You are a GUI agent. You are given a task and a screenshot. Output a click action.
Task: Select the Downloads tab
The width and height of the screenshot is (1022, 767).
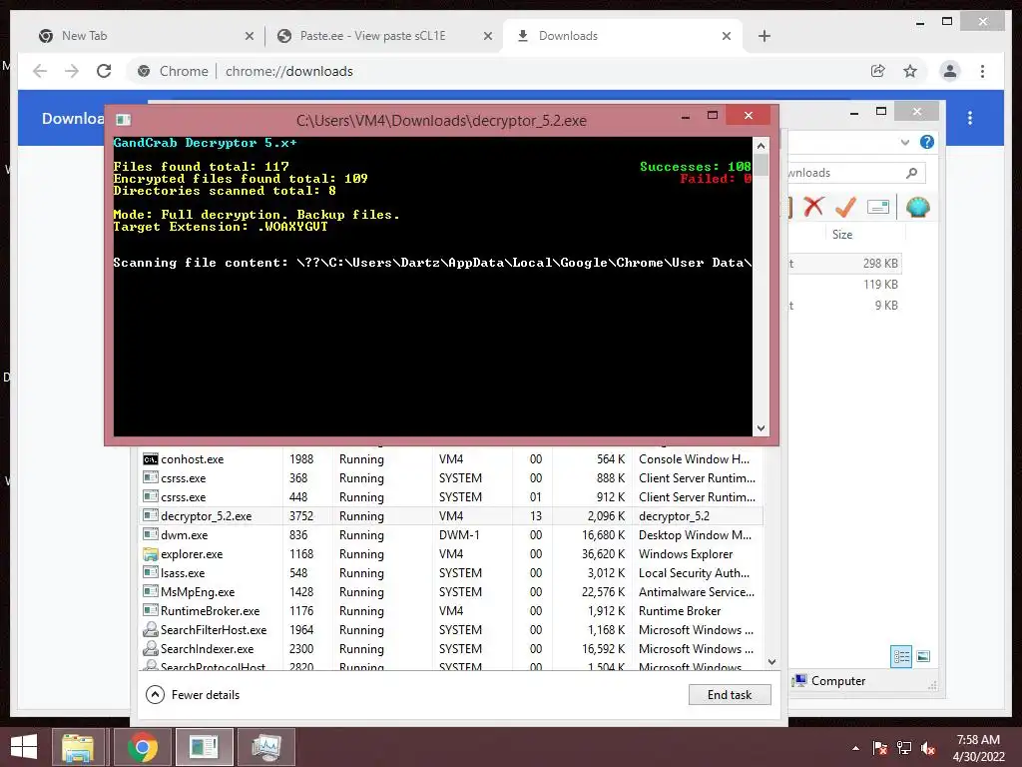(x=622, y=36)
